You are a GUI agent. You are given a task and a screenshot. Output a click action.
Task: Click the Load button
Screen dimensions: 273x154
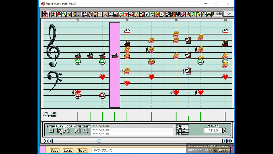[68, 150]
